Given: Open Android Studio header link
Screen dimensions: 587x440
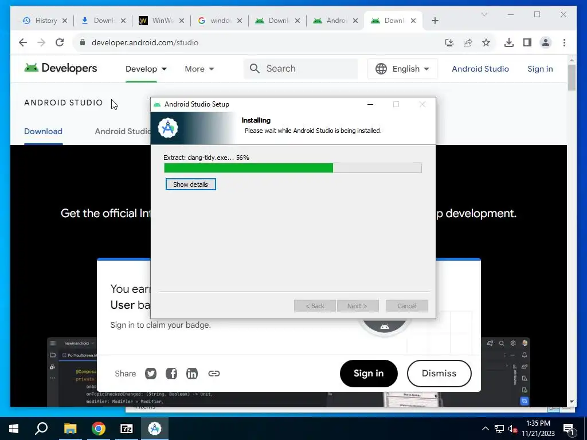Looking at the screenshot, I should (x=480, y=69).
